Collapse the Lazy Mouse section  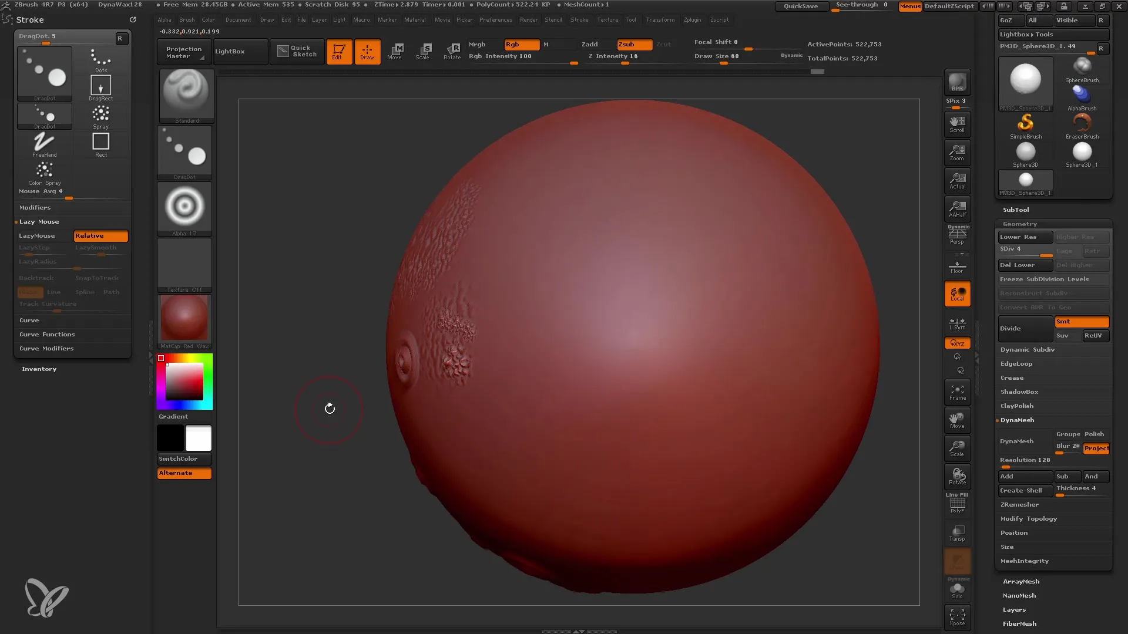39,222
